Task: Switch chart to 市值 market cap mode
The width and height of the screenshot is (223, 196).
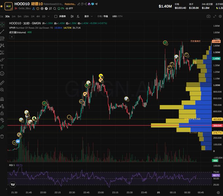Action: (x=106, y=16)
